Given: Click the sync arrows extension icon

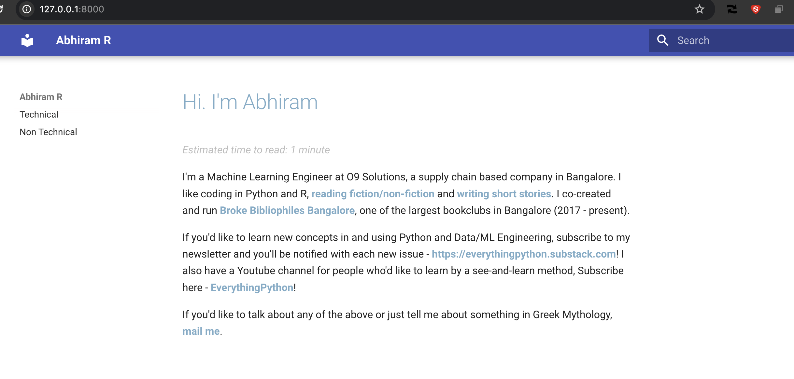Looking at the screenshot, I should coord(732,9).
